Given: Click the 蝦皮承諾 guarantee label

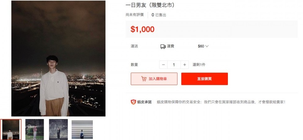Looking at the screenshot, I should click(144, 102).
